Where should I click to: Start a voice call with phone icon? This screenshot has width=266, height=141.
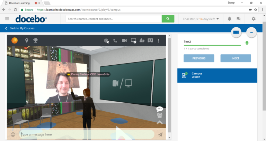pos(115,41)
